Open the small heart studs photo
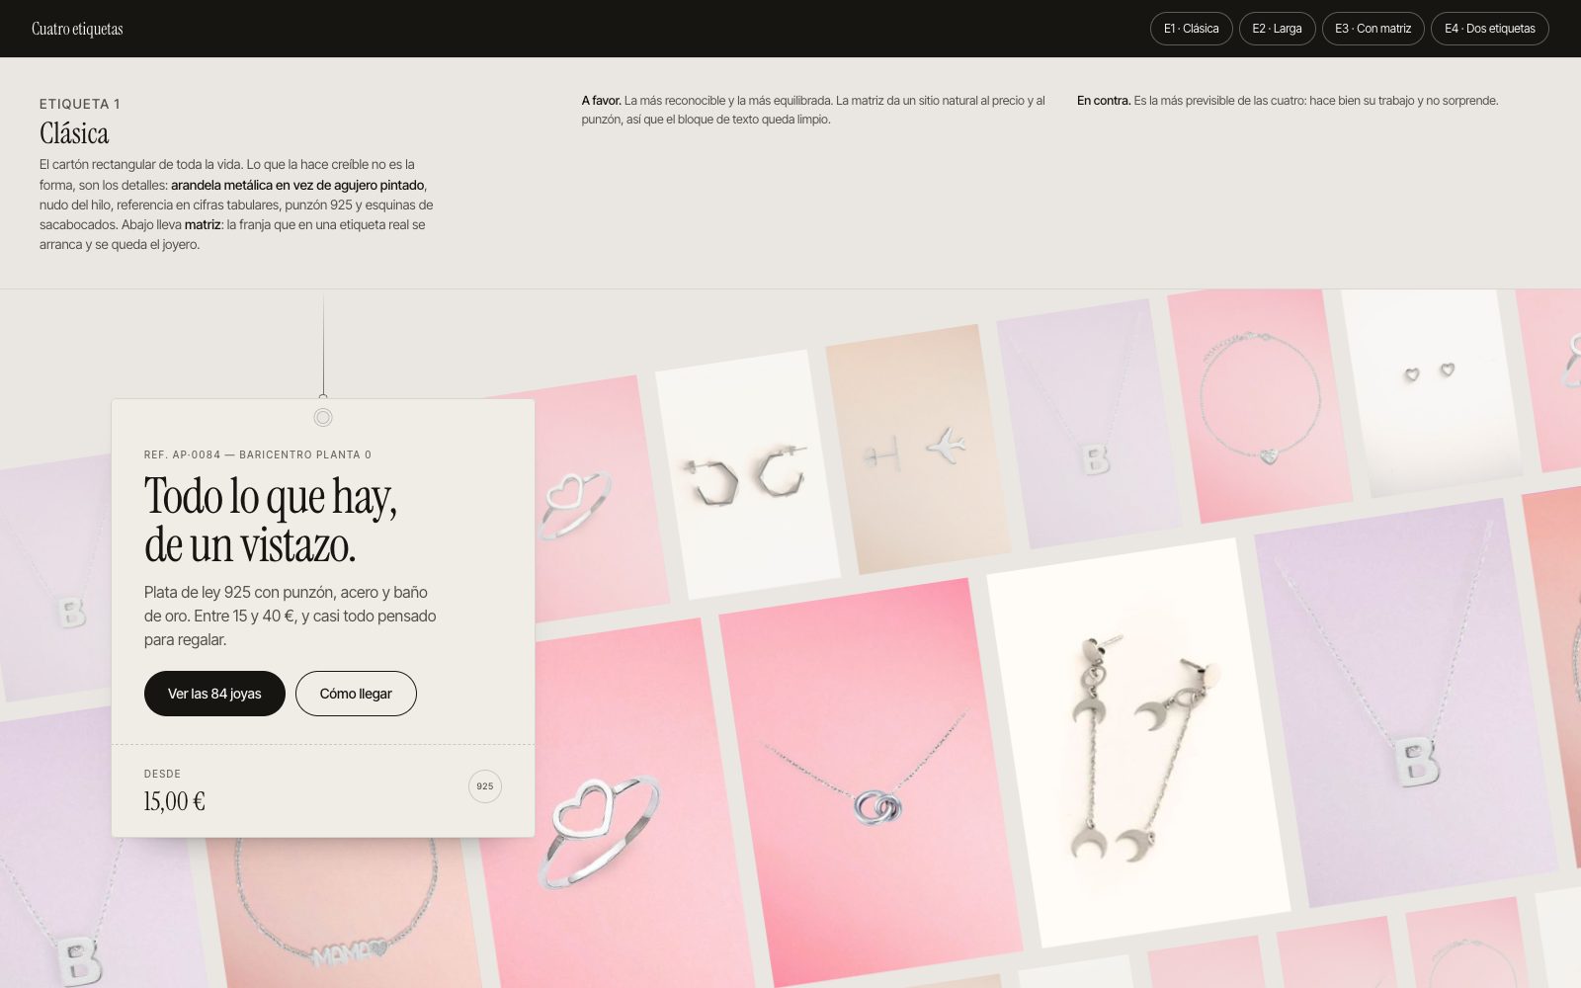The width and height of the screenshot is (1581, 988). pyautogui.click(x=1430, y=392)
